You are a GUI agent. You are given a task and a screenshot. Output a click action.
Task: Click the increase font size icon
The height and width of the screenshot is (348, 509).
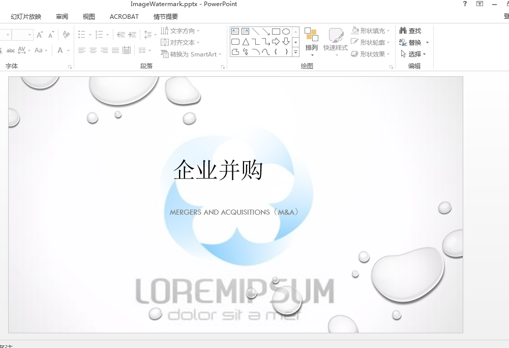point(40,35)
